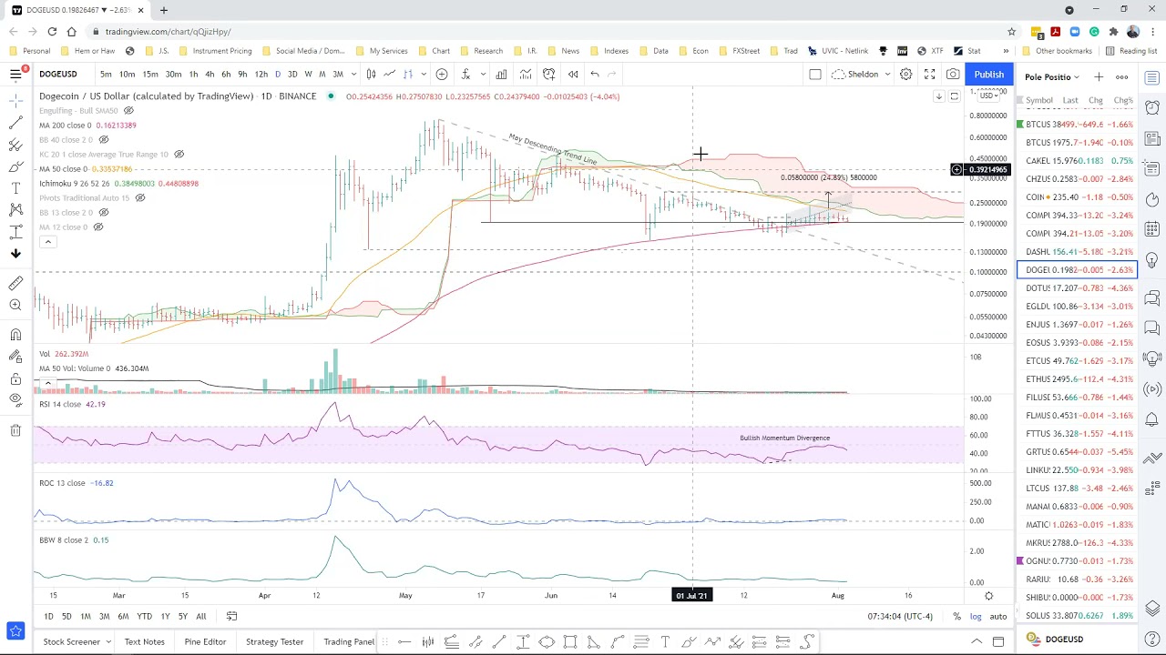Show the BB 13 close 2 0 indicator
This screenshot has height=655, width=1166.
click(x=104, y=213)
